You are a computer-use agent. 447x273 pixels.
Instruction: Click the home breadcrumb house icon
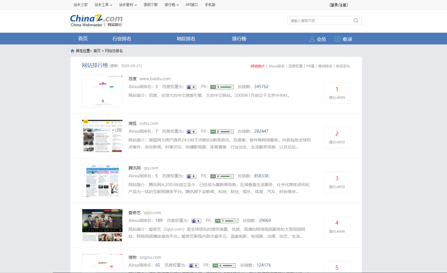pos(72,51)
